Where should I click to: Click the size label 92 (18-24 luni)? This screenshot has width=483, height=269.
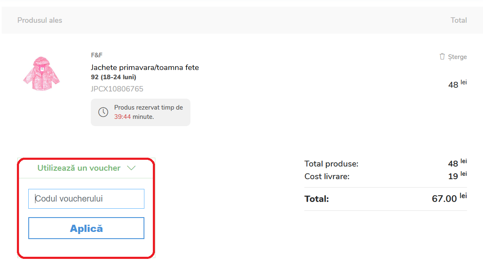tap(114, 77)
